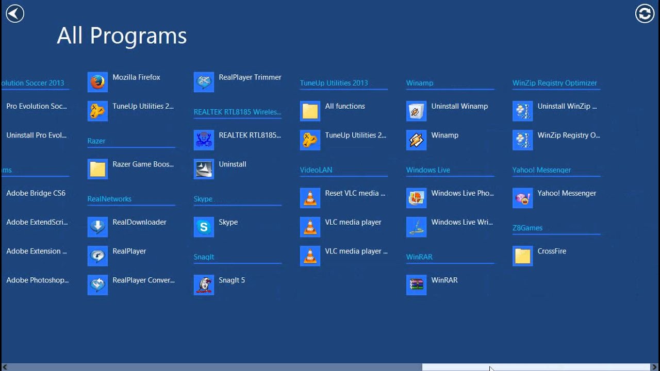Click the Skype group header
The width and height of the screenshot is (660, 371).
coord(203,199)
